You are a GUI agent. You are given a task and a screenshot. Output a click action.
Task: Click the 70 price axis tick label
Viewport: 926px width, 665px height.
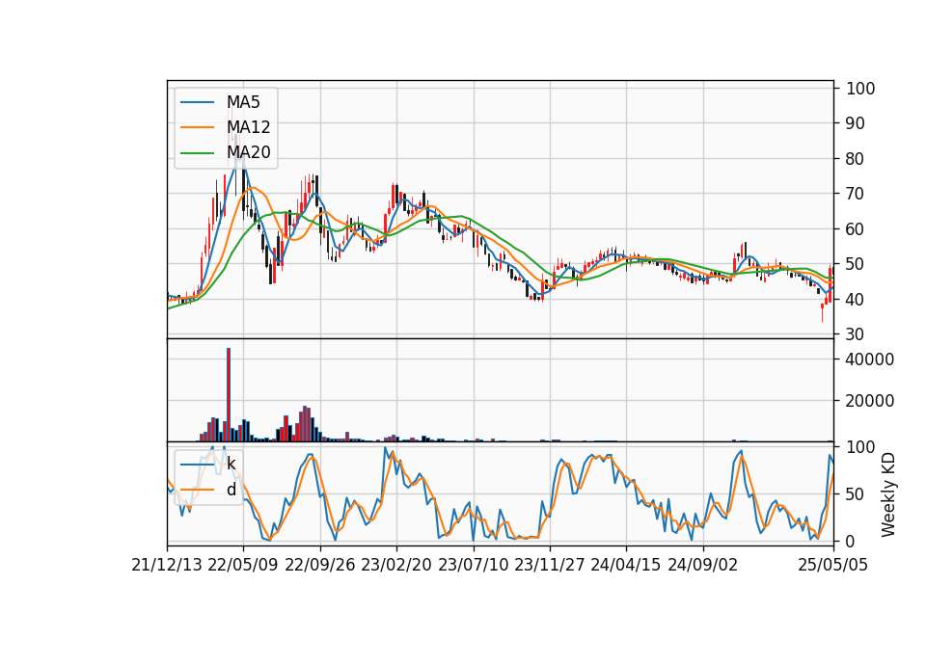click(x=856, y=194)
